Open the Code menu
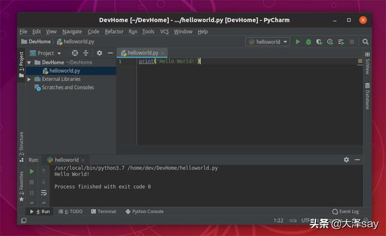 point(93,31)
